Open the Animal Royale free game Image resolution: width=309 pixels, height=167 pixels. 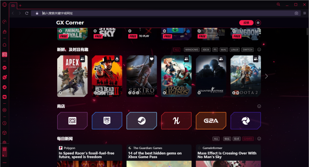pyautogui.click(x=72, y=34)
